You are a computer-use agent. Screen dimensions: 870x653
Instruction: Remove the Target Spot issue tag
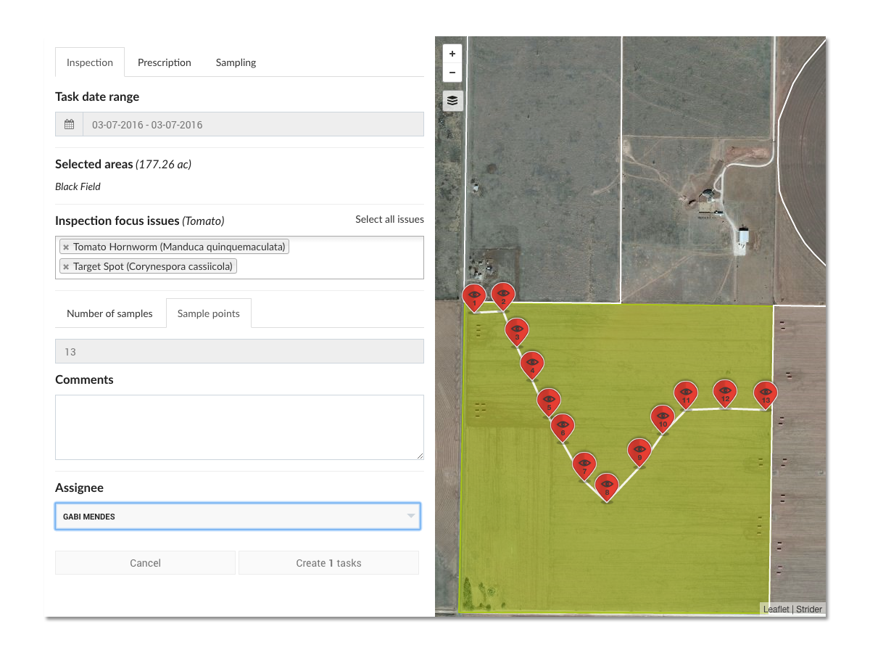tap(66, 267)
